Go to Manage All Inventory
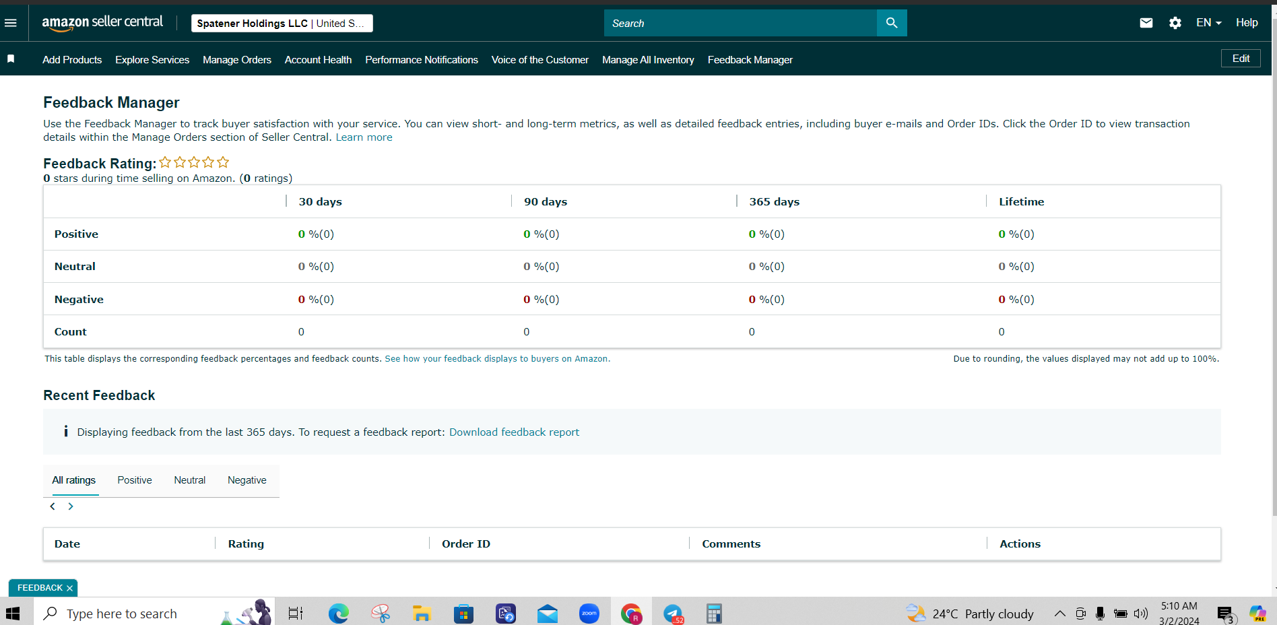Viewport: 1277px width, 625px height. 648,60
